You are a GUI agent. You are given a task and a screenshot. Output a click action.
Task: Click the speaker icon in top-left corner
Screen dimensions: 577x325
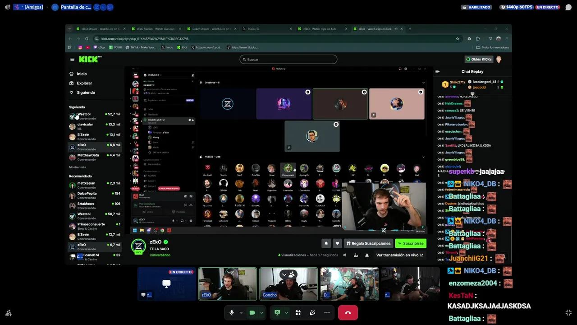(x=7, y=7)
